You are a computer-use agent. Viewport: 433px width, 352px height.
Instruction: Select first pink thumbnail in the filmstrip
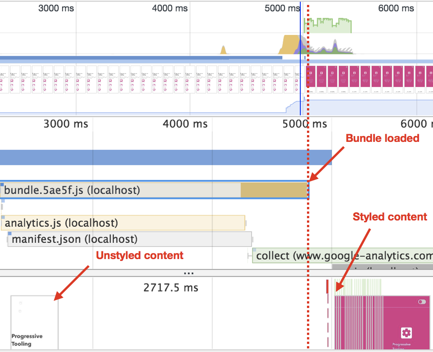(x=311, y=79)
